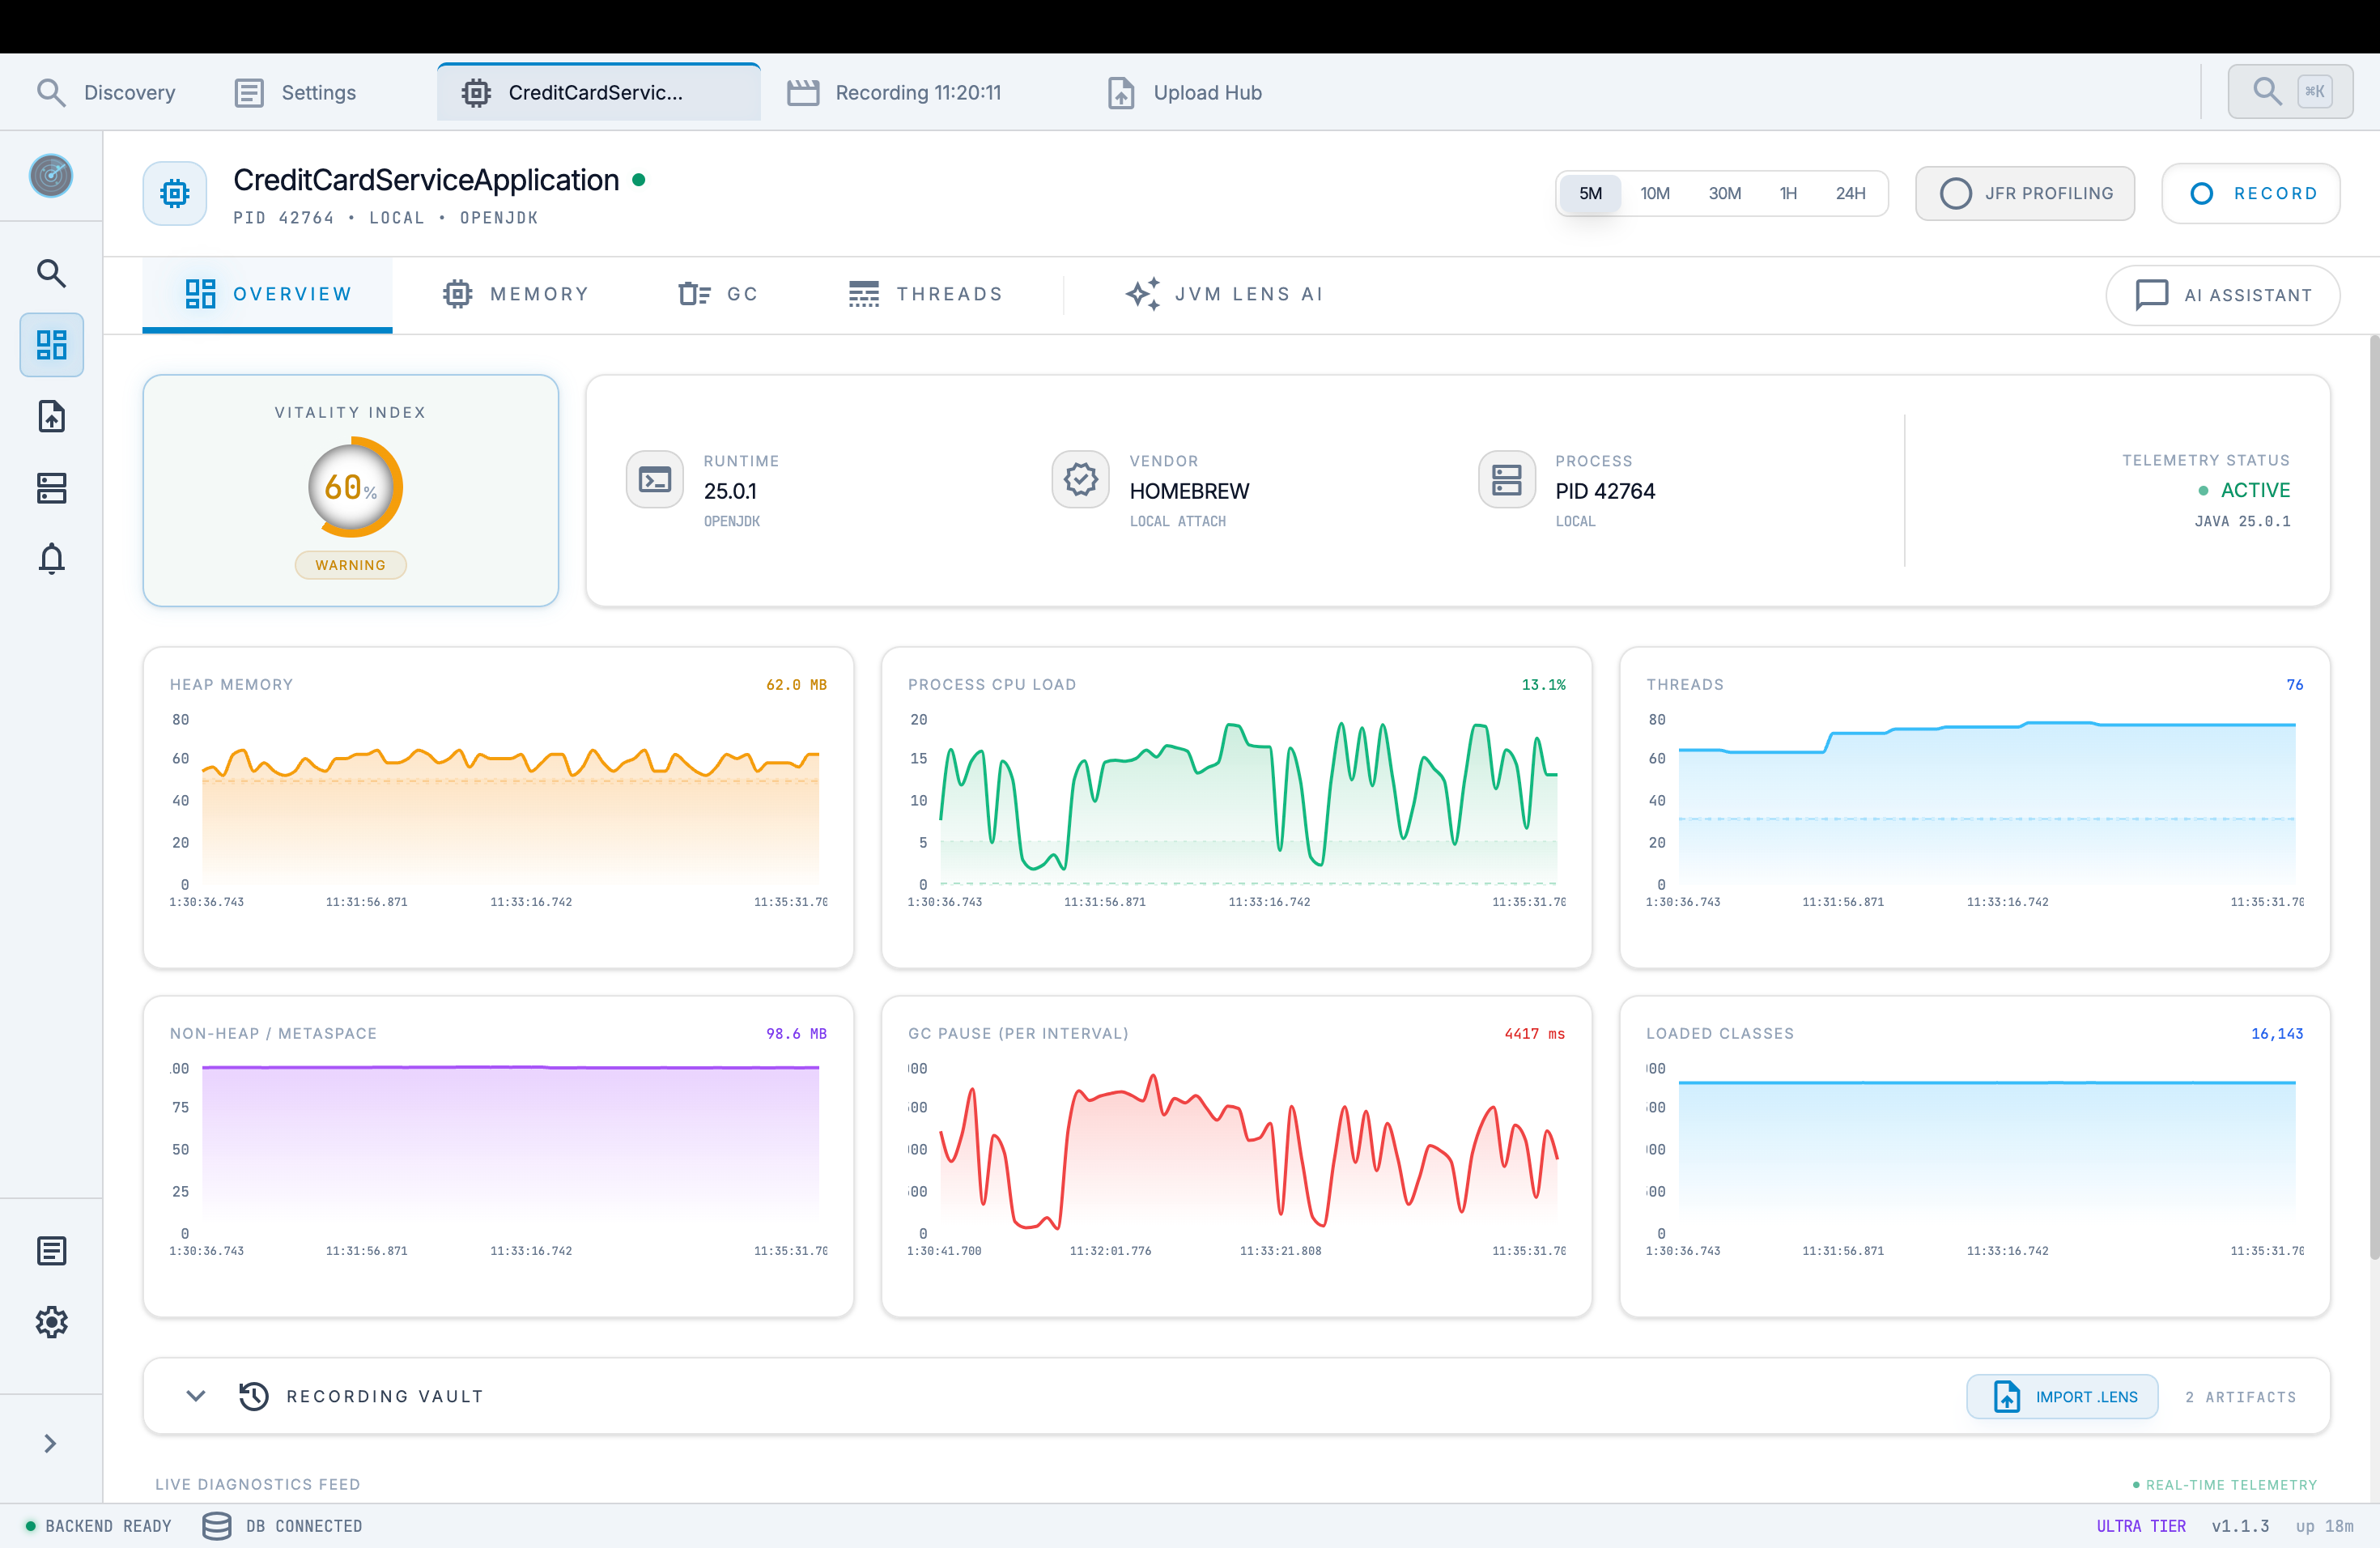Viewport: 2380px width, 1548px height.
Task: Select the 10M time range
Action: (1654, 193)
